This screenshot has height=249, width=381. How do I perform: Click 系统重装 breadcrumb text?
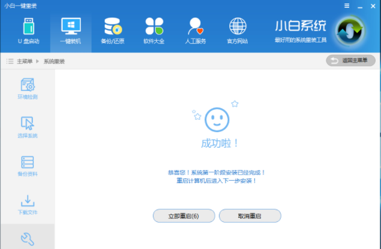coord(54,61)
